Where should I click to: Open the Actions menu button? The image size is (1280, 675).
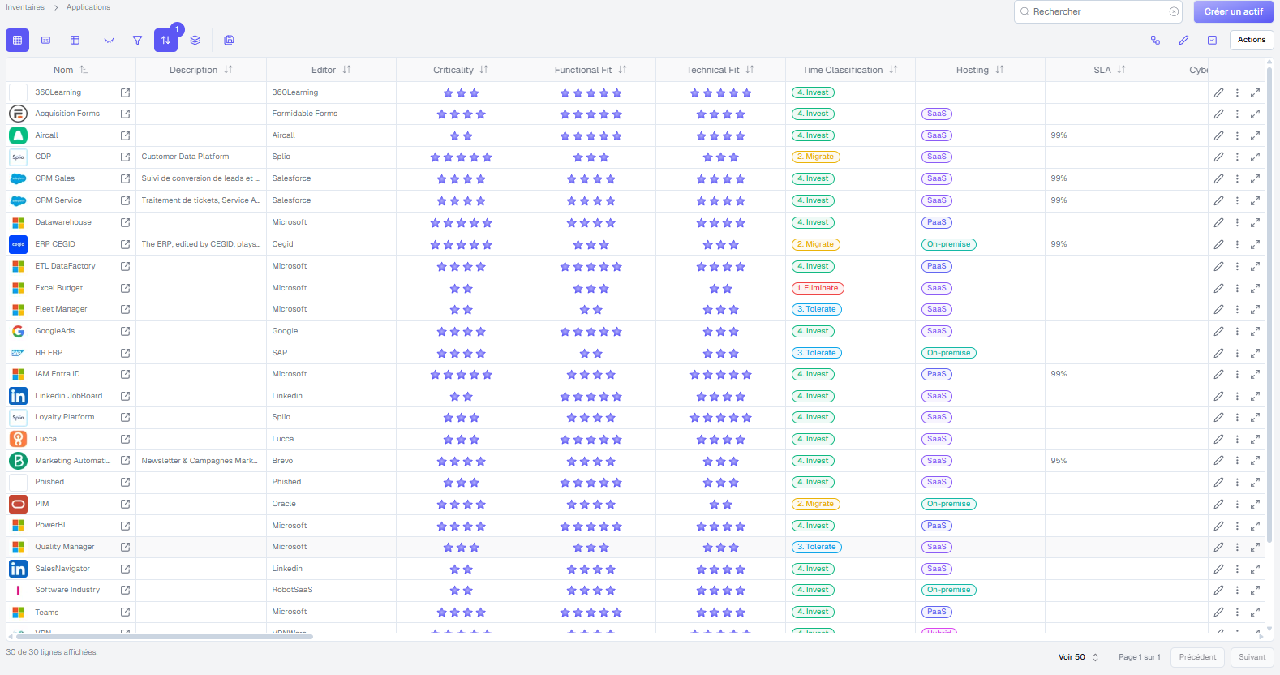coord(1252,40)
